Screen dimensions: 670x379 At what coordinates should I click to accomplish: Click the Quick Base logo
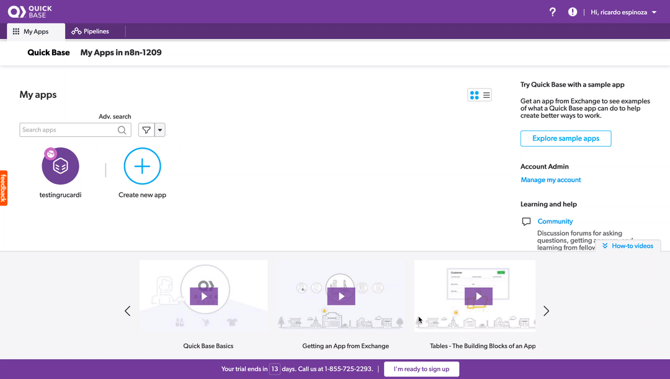30,11
